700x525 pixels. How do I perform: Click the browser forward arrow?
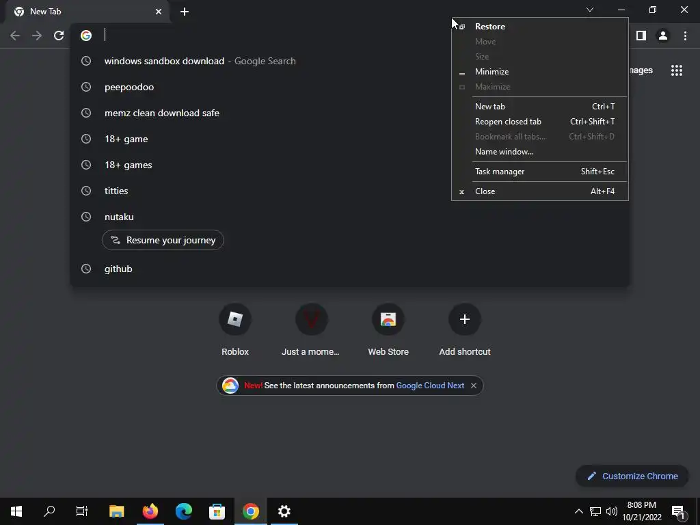[x=37, y=36]
